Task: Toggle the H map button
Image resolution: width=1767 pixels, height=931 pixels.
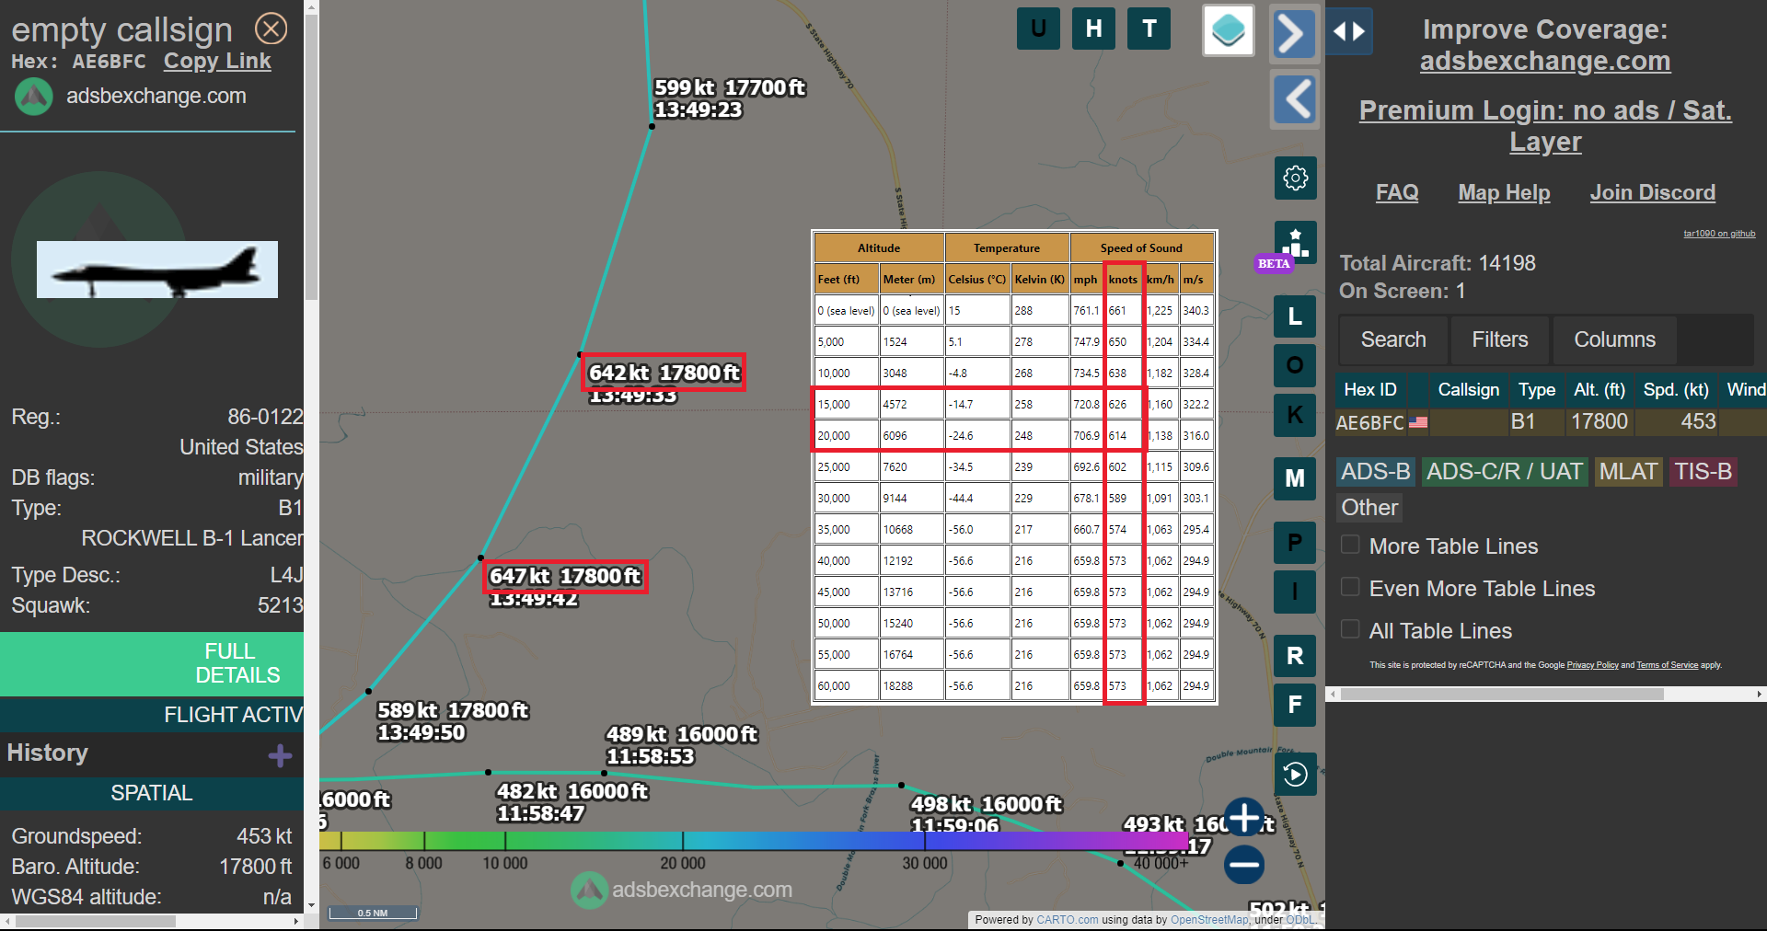Action: [x=1093, y=29]
